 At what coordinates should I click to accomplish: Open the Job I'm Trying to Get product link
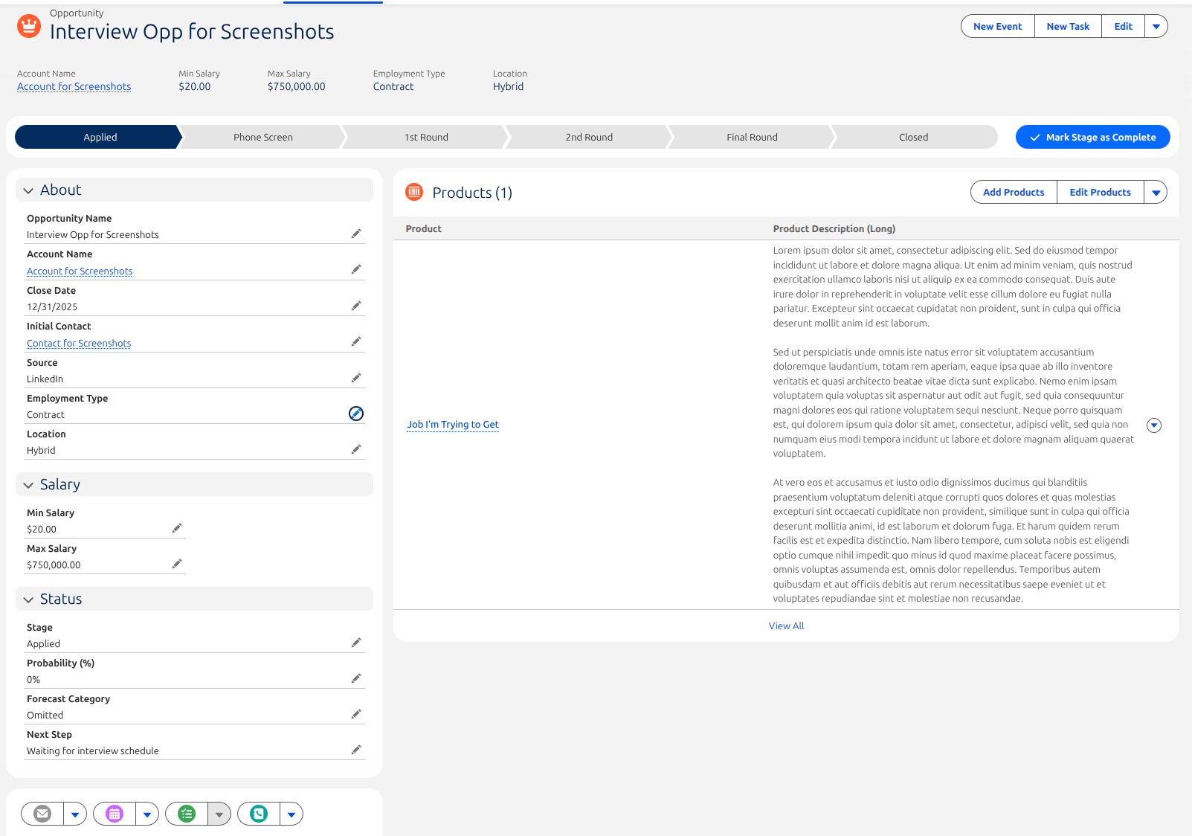453,425
